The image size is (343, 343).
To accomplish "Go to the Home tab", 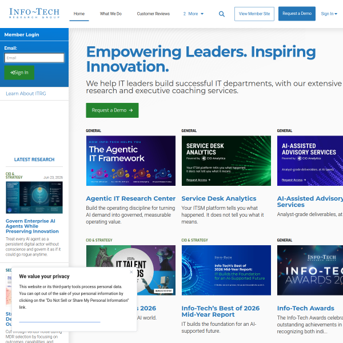I will coord(79,14).
